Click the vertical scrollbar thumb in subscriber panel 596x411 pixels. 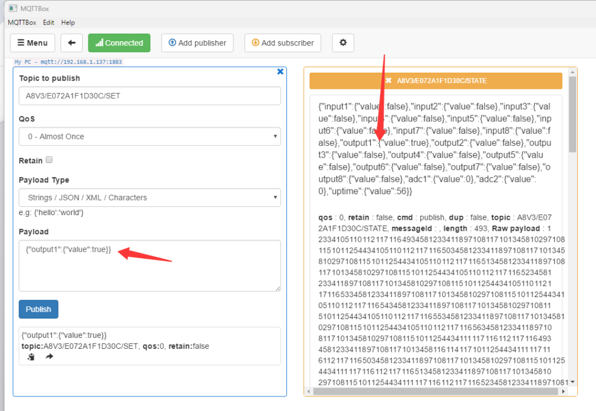[573, 114]
